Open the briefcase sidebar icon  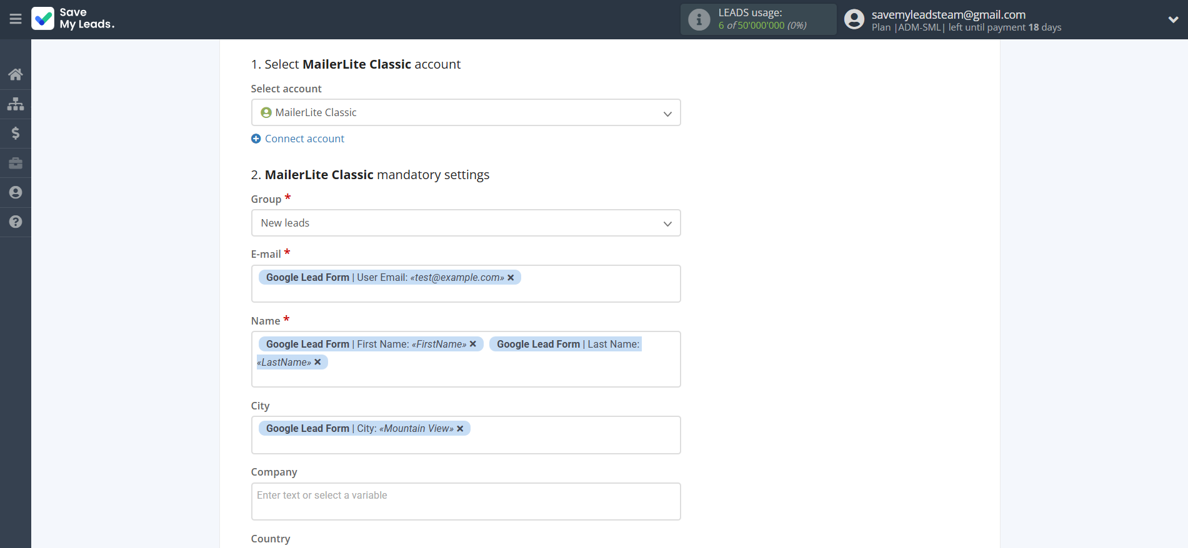[x=16, y=163]
